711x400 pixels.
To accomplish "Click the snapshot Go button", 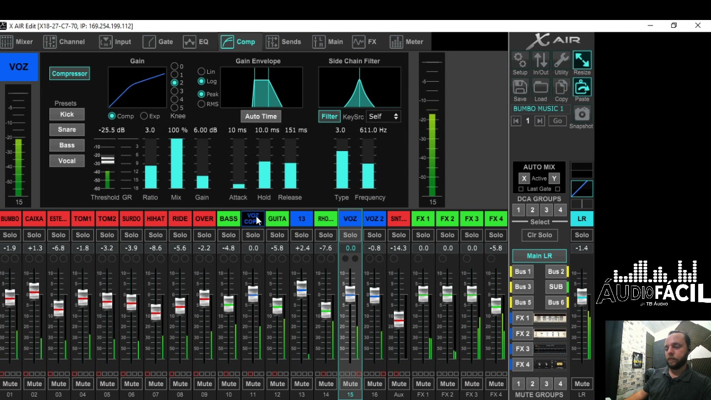I will pos(557,121).
